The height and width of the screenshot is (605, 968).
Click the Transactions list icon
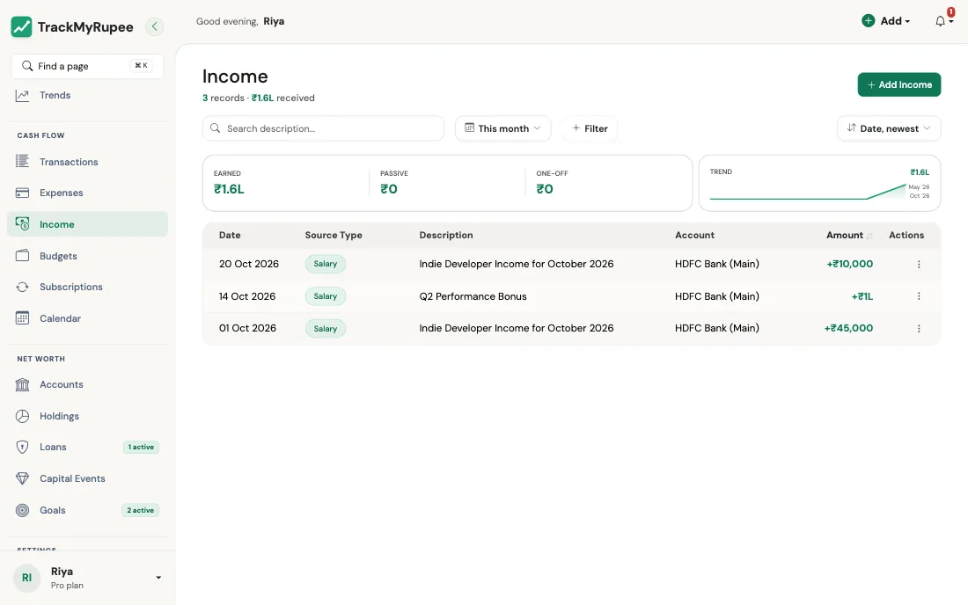(x=22, y=162)
